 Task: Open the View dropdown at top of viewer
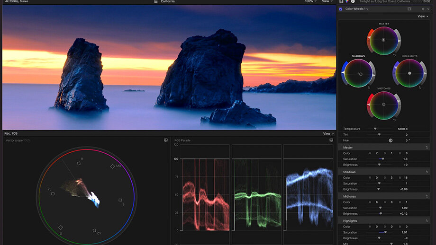[x=327, y=1]
